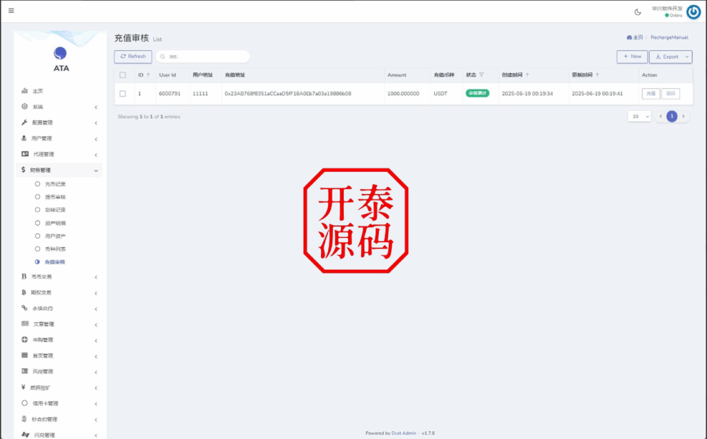This screenshot has width=707, height=439.
Task: Click the 财务管理 dollar sign icon
Action: pyautogui.click(x=23, y=170)
